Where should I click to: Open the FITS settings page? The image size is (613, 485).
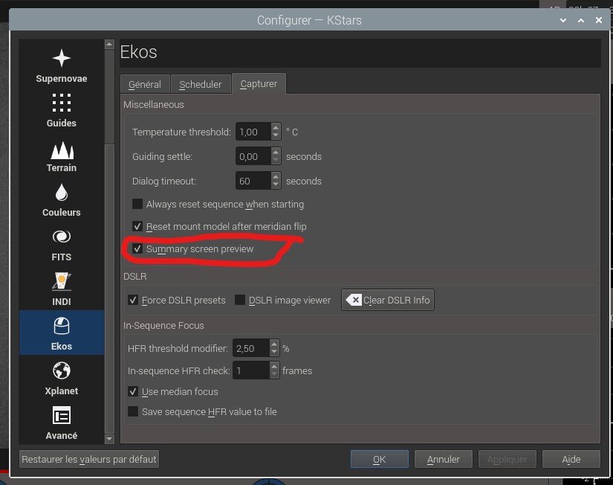click(x=62, y=245)
